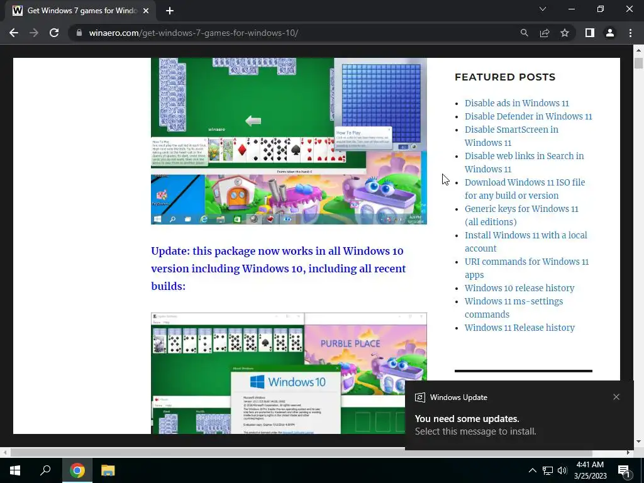The height and width of the screenshot is (483, 644).
Task: Open the network tray icon
Action: point(548,470)
